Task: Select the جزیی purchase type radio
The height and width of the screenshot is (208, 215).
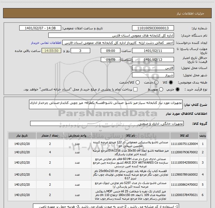Action: (178, 89)
